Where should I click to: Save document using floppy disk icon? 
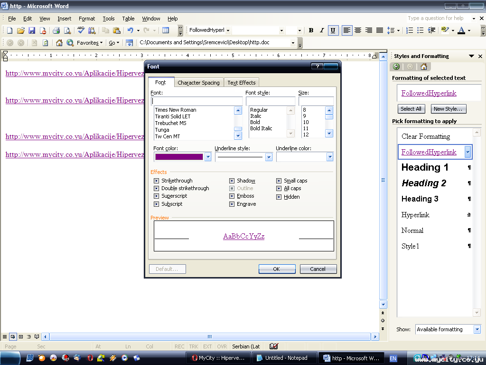coord(32,30)
